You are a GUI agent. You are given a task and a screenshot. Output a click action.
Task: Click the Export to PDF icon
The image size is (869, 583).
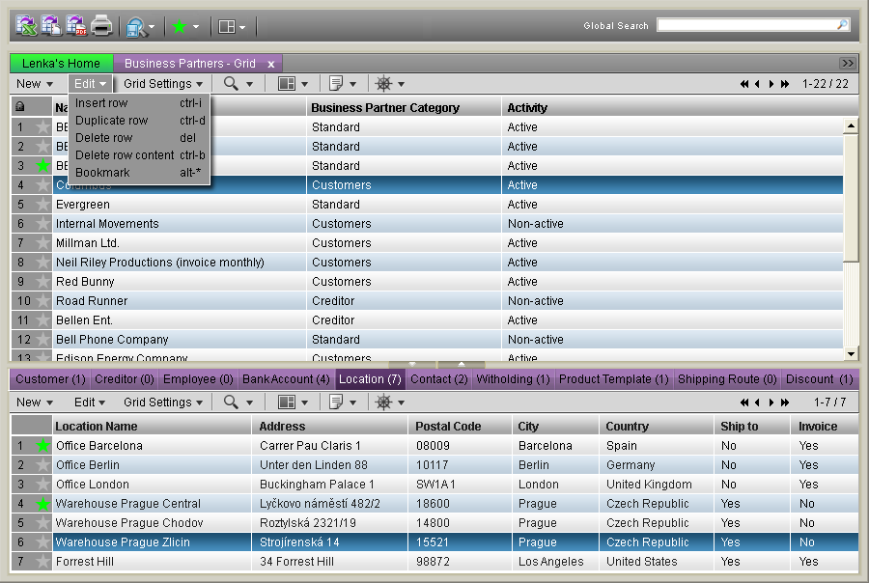pyautogui.click(x=76, y=26)
